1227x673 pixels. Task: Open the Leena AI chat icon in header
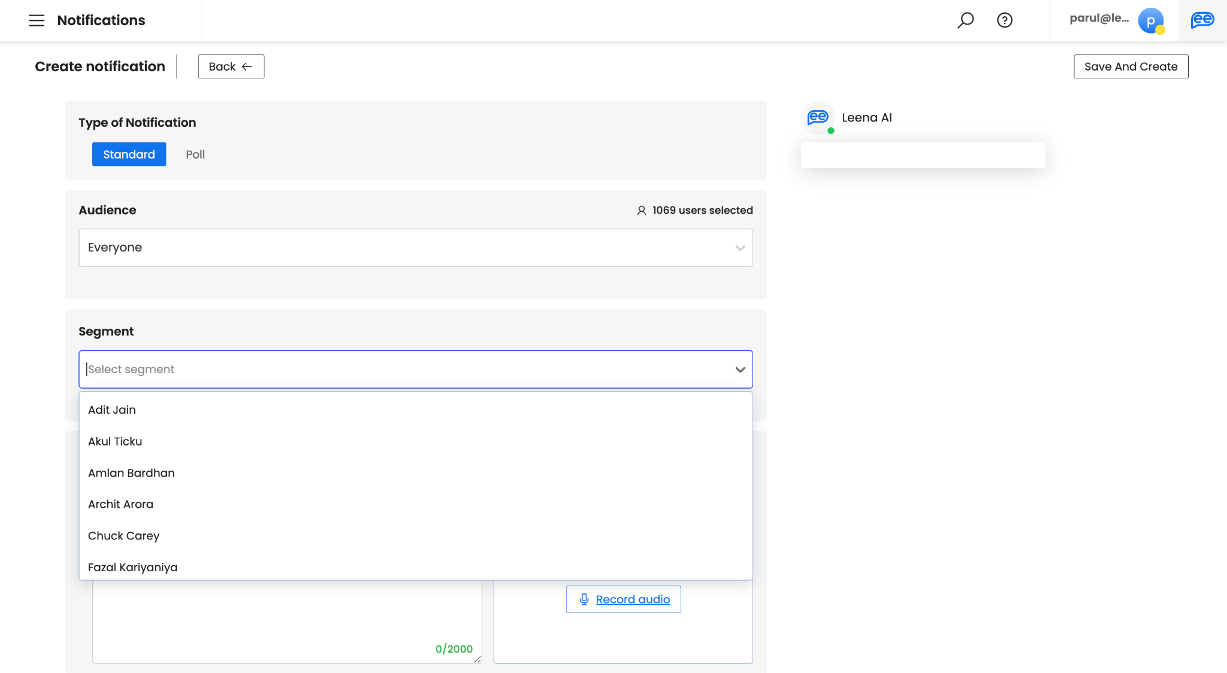tap(1202, 20)
